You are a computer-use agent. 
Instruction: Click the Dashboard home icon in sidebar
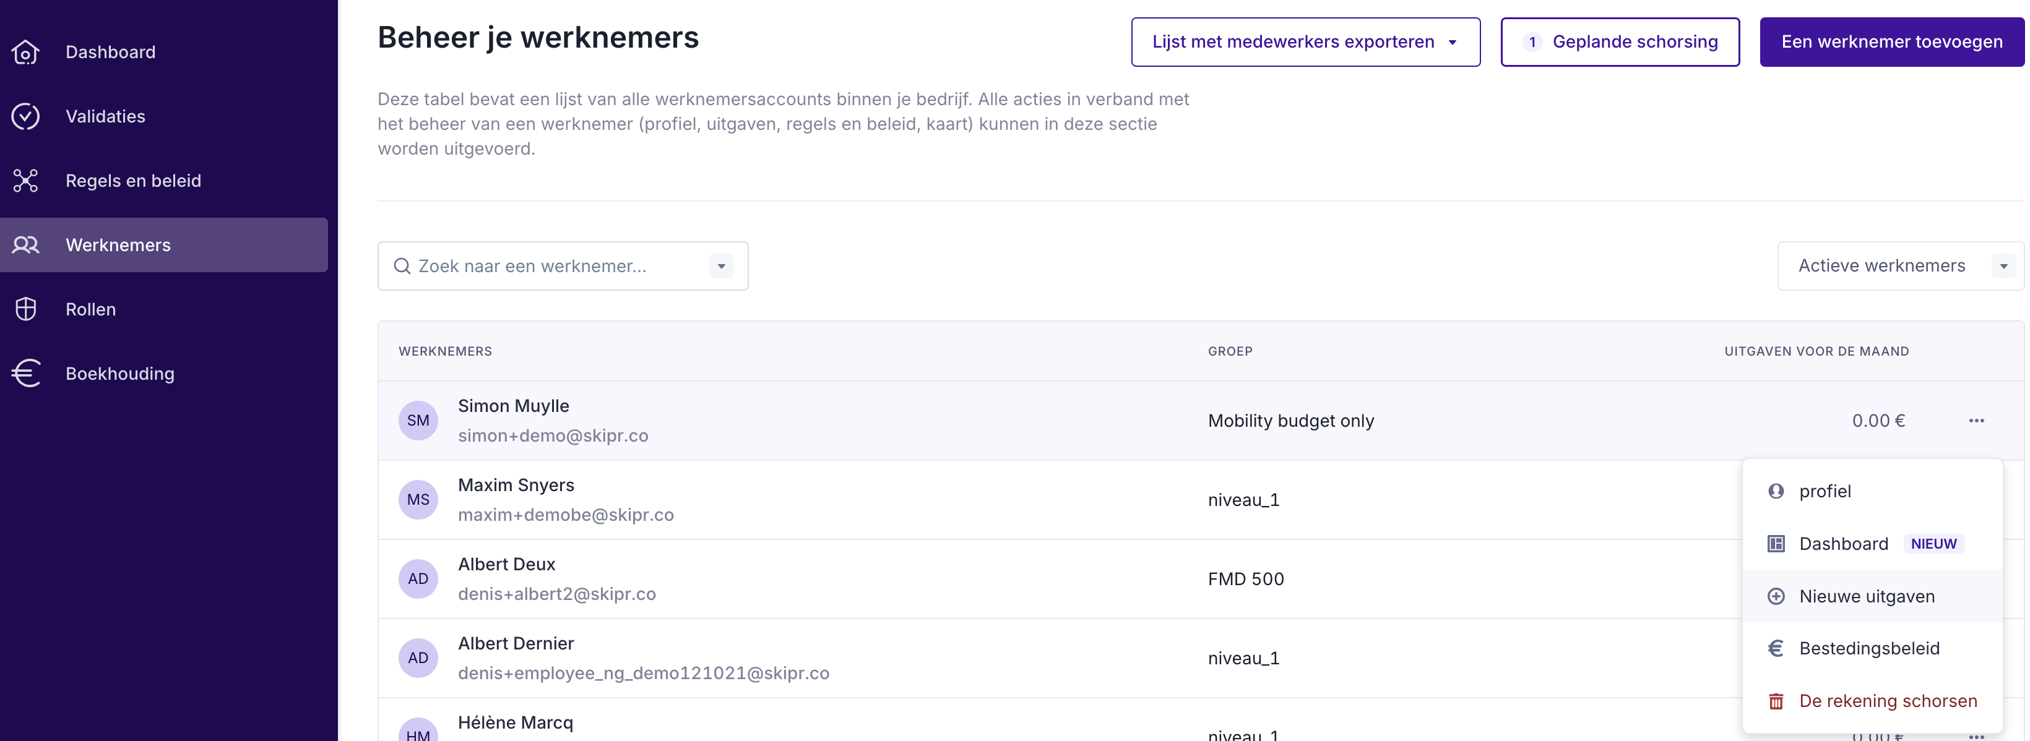click(x=25, y=52)
